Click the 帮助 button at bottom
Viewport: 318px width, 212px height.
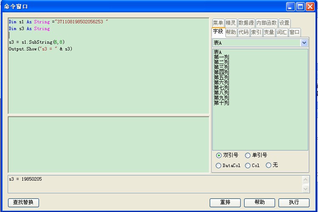259,203
